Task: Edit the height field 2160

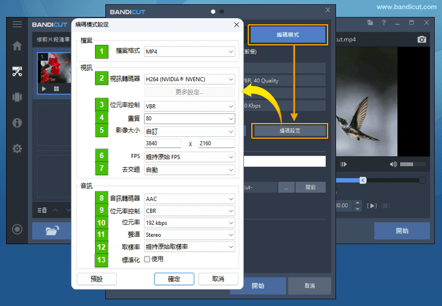Action: point(217,143)
